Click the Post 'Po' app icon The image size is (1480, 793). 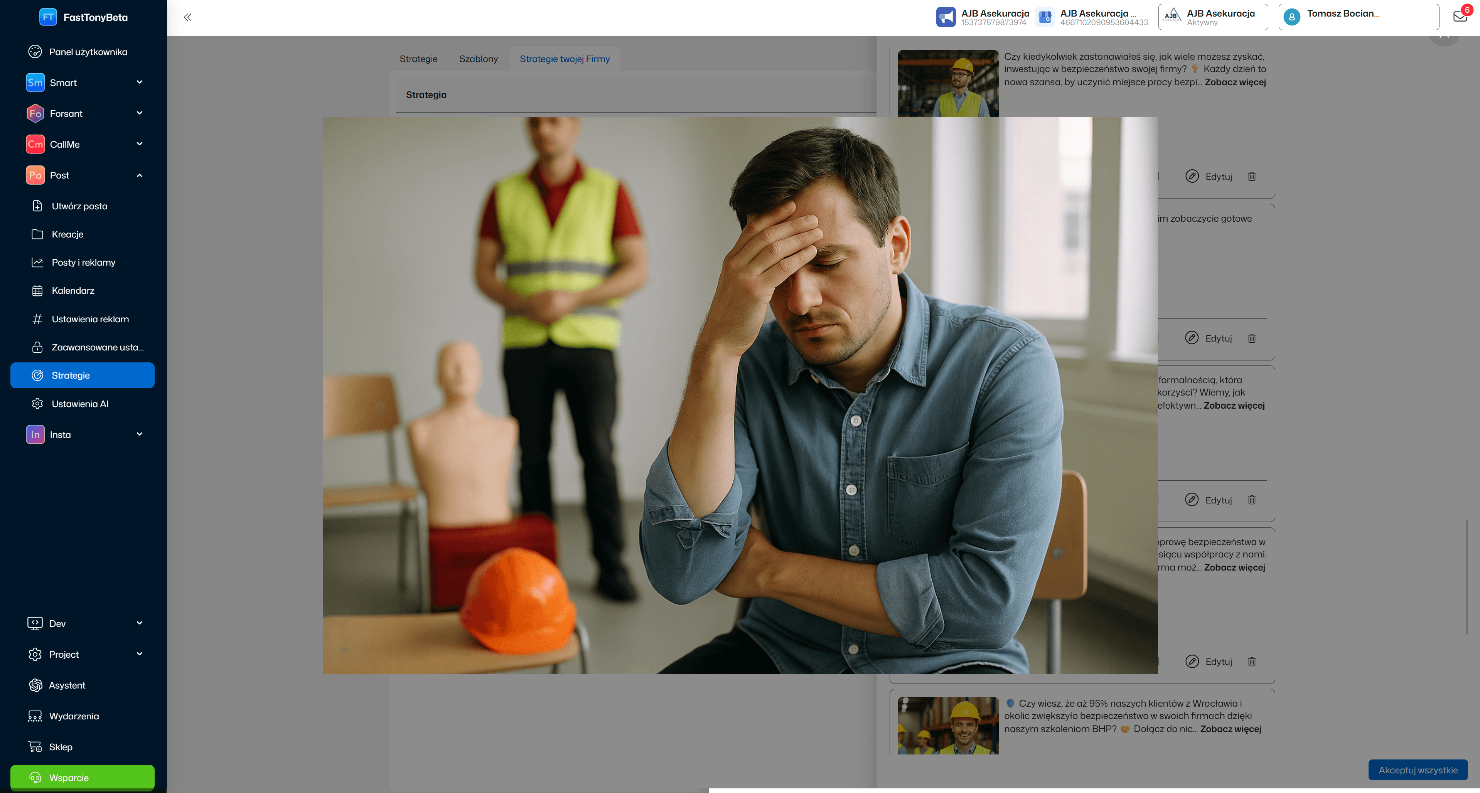(x=35, y=175)
